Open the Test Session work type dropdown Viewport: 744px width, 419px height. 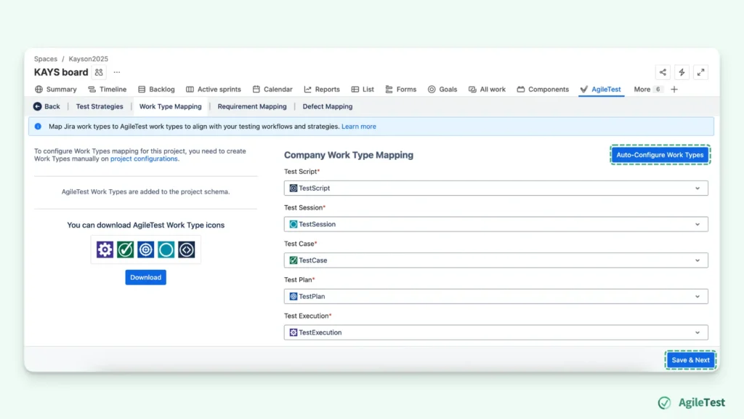point(496,224)
